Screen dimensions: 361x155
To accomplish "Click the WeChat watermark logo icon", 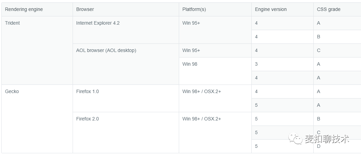I will click(295, 139).
